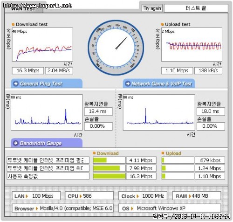The height and width of the screenshot is (222, 233).
Task: Select the WAN TEST tab
Action: [23, 9]
